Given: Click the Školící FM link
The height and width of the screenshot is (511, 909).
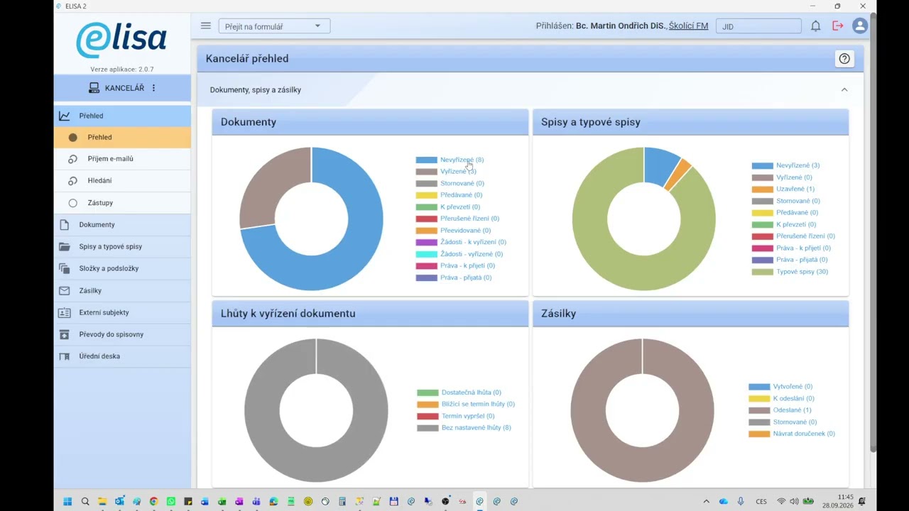Looking at the screenshot, I should [x=688, y=26].
